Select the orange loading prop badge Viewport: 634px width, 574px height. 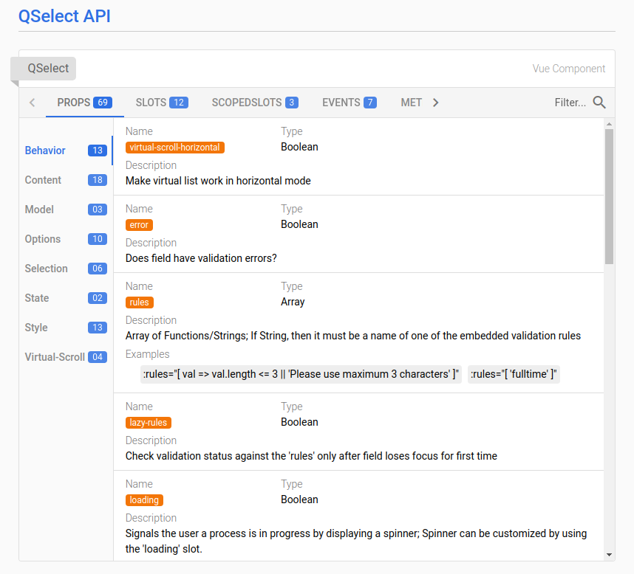pyautogui.click(x=144, y=499)
